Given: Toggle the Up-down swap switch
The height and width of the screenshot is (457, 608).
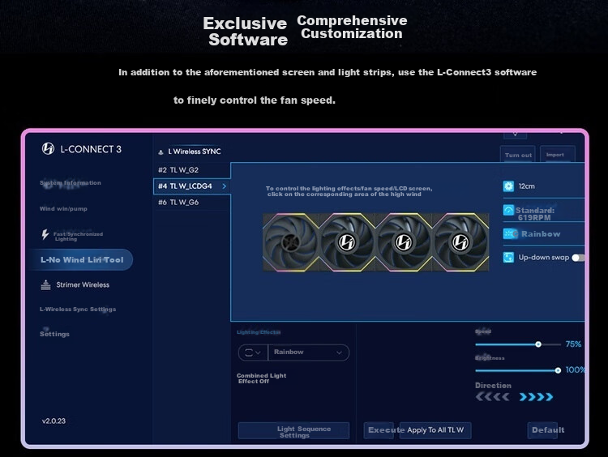Looking at the screenshot, I should pos(578,258).
